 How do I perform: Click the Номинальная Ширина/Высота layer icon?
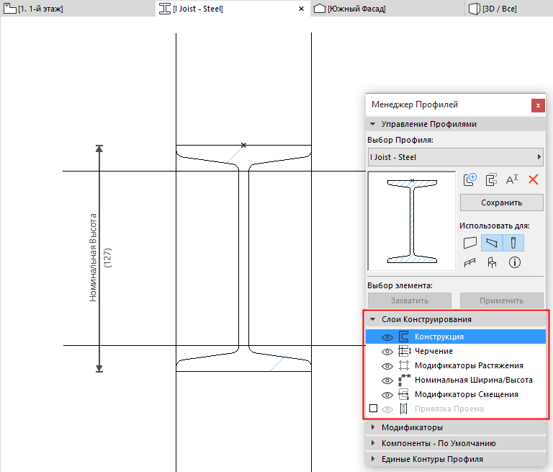404,380
